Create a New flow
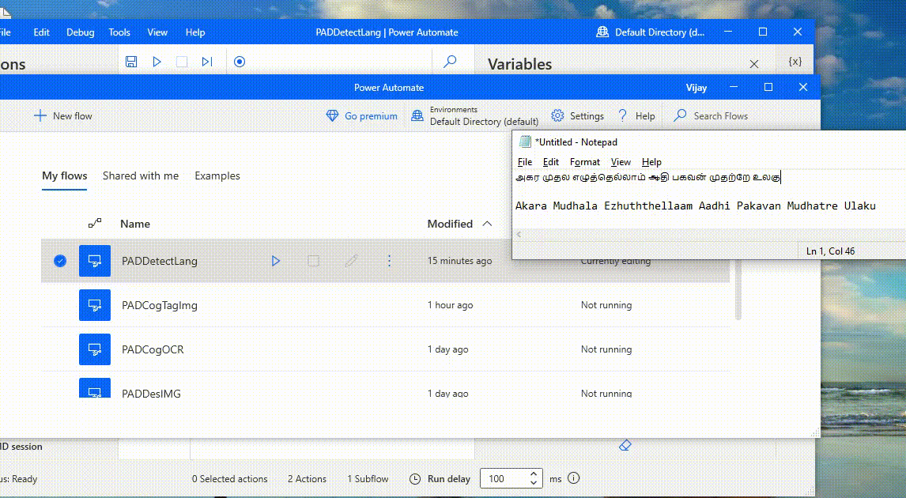The width and height of the screenshot is (906, 498). 63,115
